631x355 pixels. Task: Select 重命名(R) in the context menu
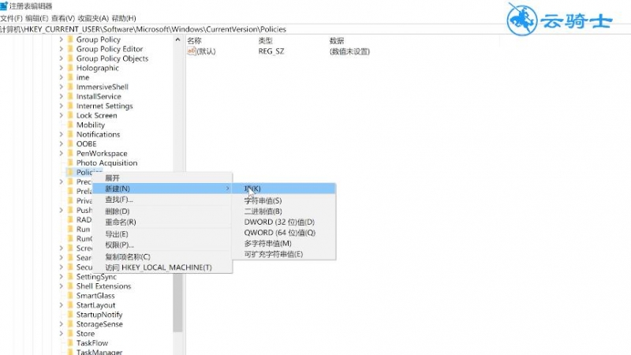[162, 222]
